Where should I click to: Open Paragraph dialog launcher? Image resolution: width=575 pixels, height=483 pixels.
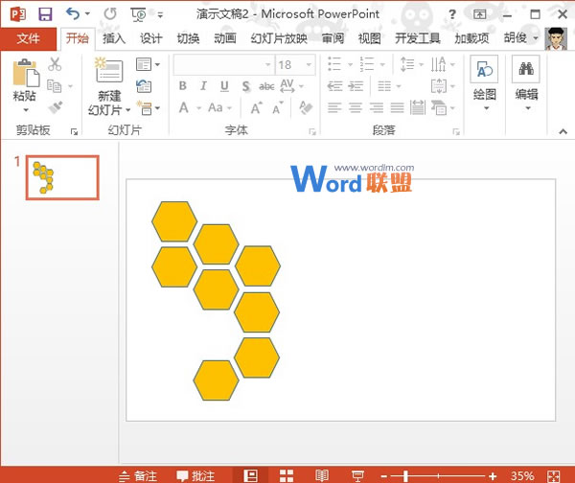pos(456,131)
